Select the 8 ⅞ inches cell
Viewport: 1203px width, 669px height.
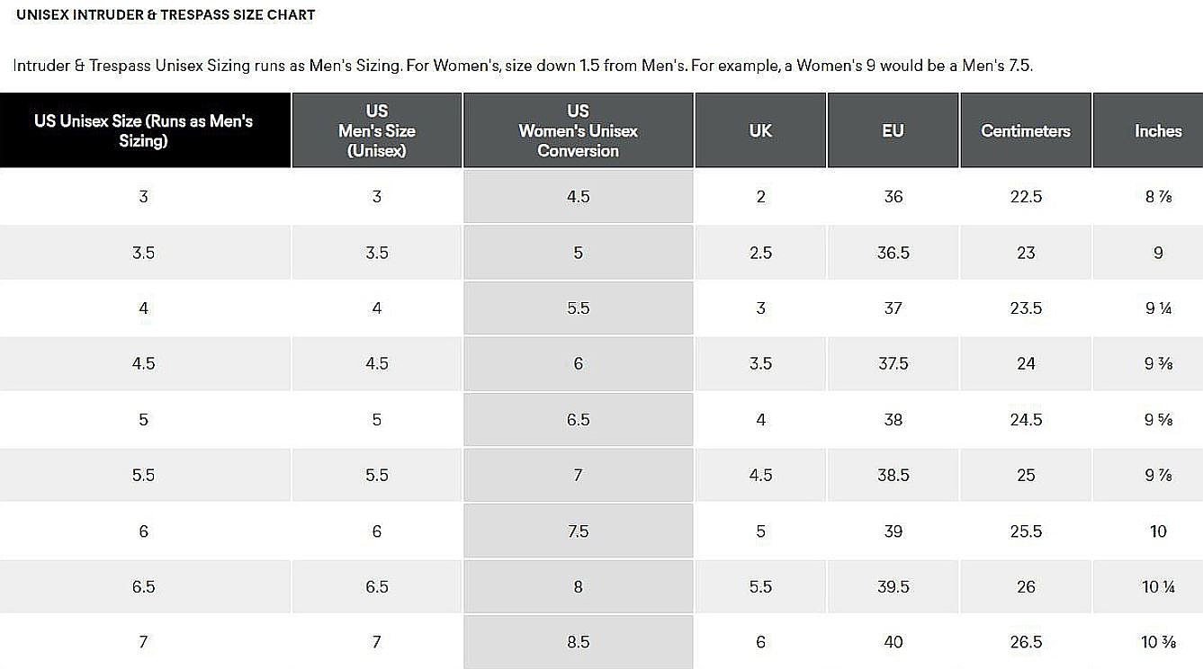click(x=1157, y=197)
